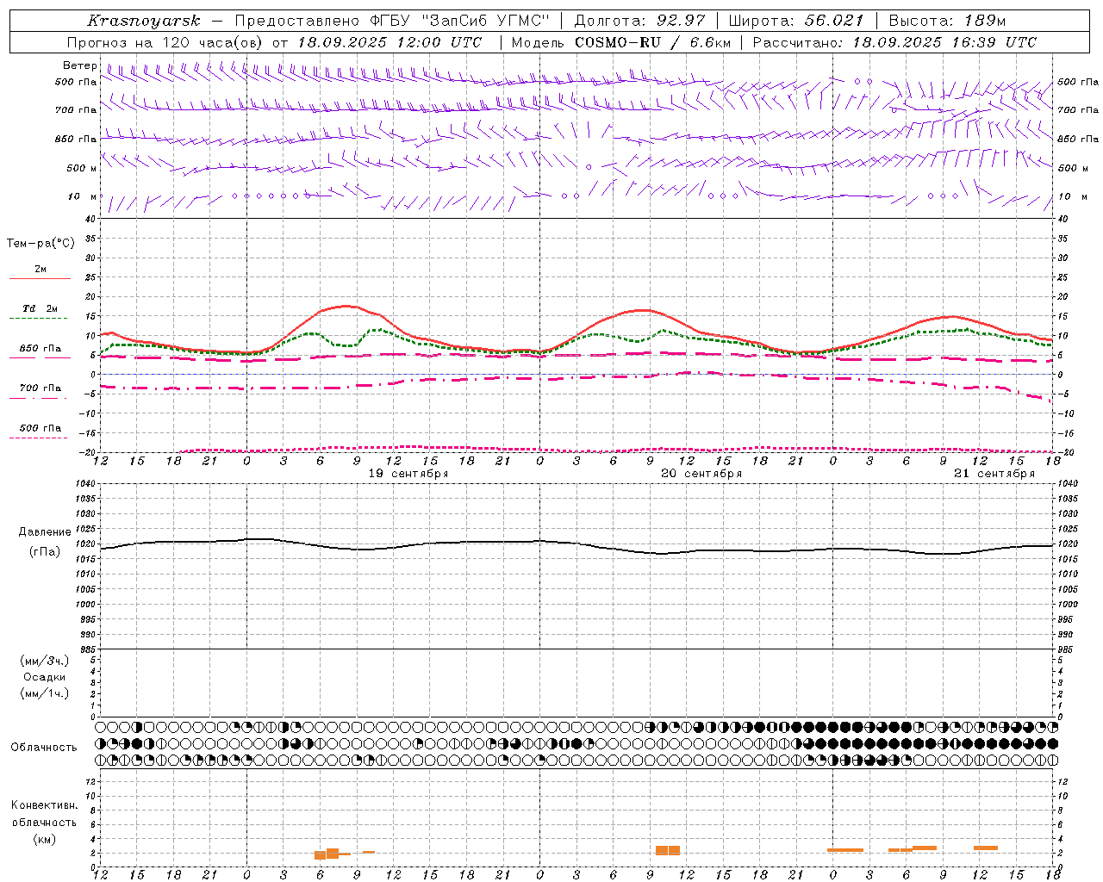Click the 'Рассчитано: 18.09.2025 16:39 UTC' timestamp
The image size is (1103, 882).
click(x=894, y=42)
